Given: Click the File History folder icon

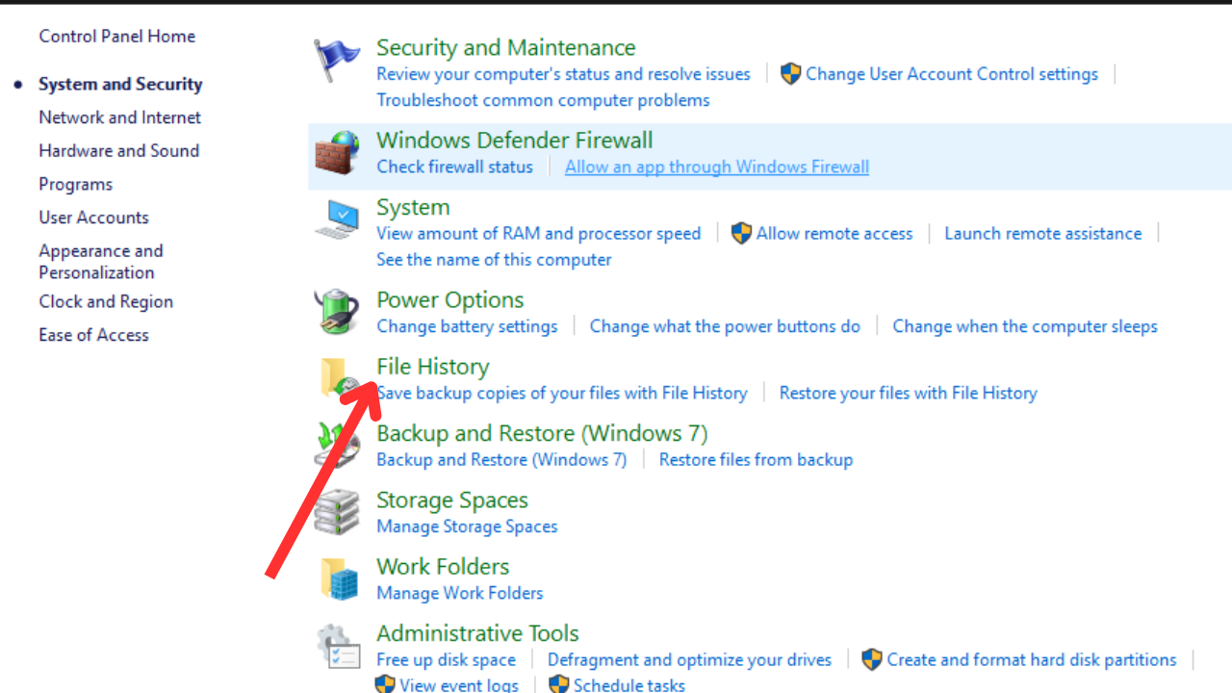Looking at the screenshot, I should click(337, 378).
